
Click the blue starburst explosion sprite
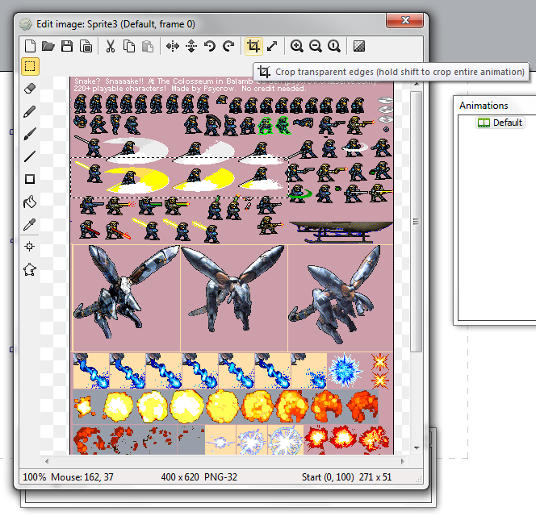(345, 371)
